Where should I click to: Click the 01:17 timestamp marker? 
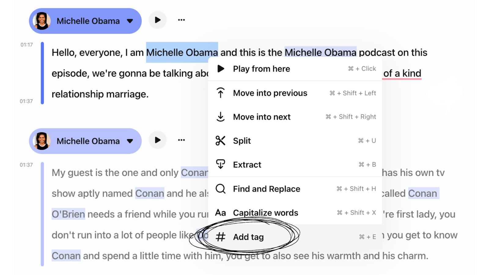(27, 45)
